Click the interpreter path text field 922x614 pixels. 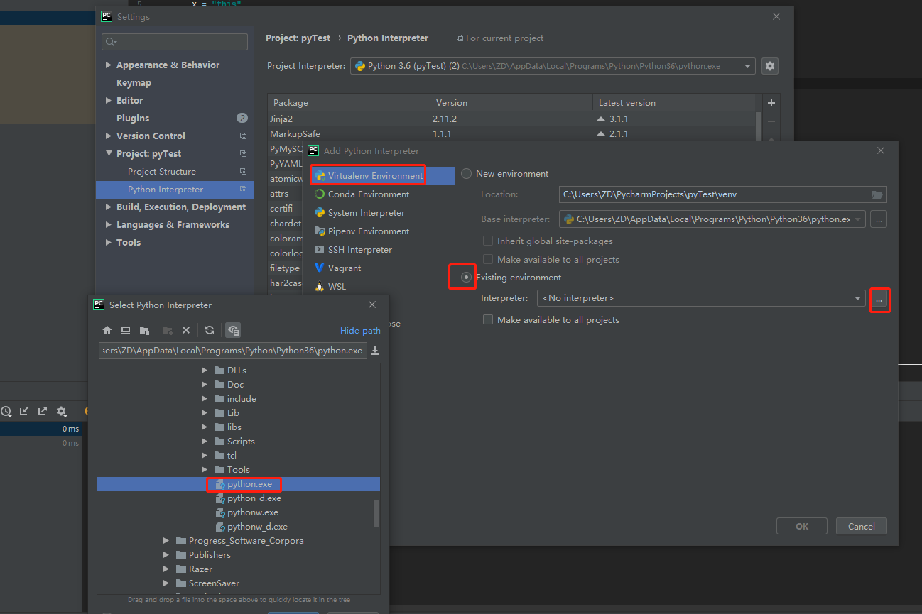pyautogui.click(x=233, y=351)
